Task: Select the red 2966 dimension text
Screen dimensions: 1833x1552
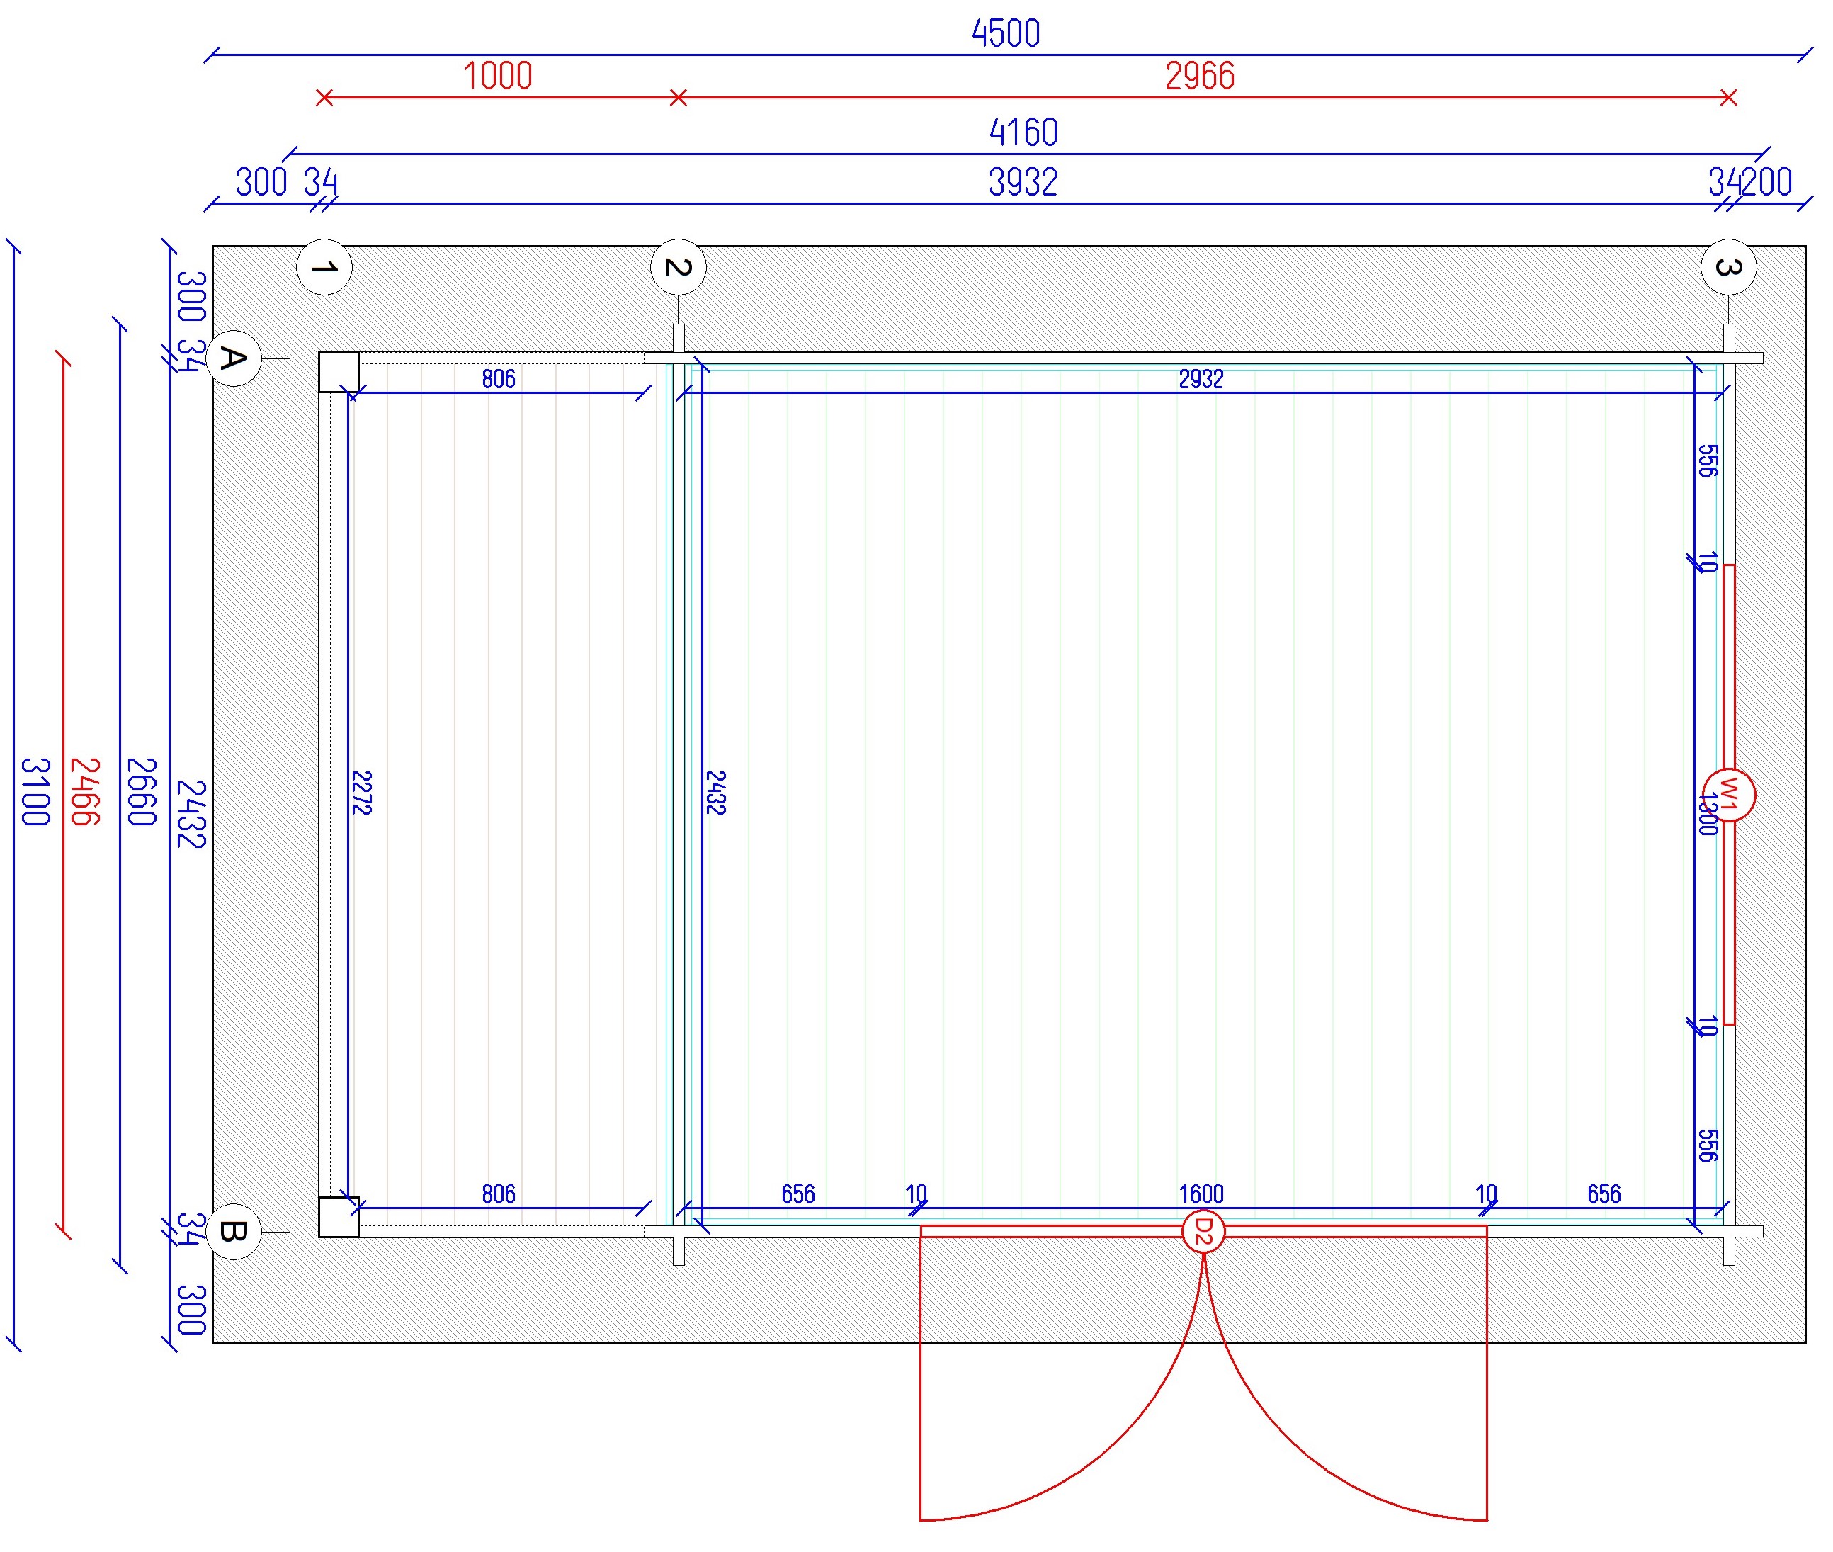Action: click(1200, 76)
